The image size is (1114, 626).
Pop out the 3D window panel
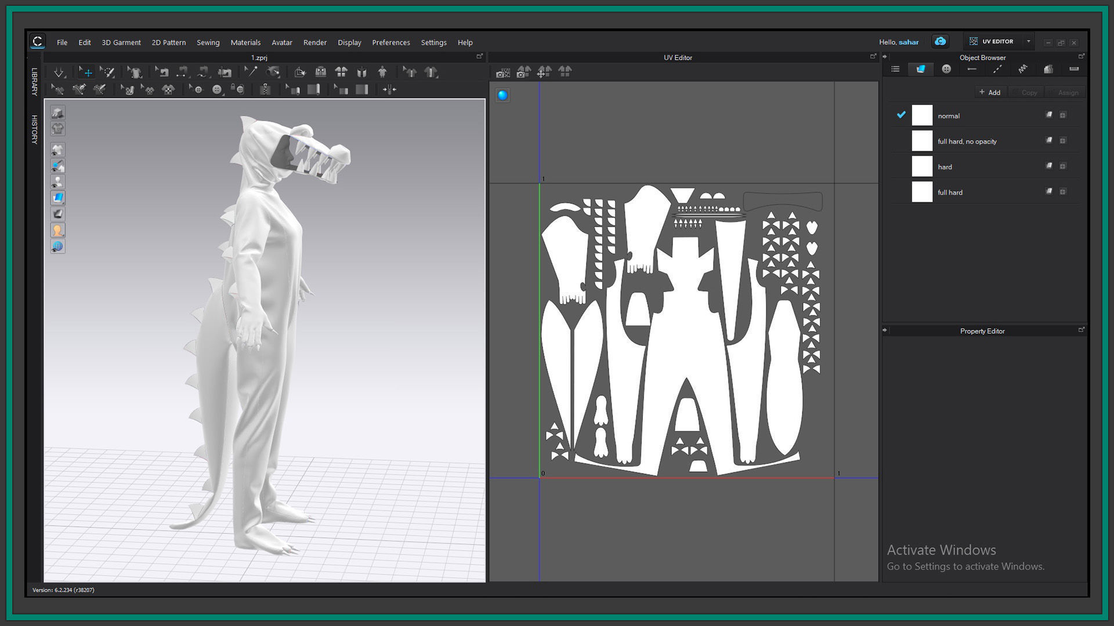480,56
